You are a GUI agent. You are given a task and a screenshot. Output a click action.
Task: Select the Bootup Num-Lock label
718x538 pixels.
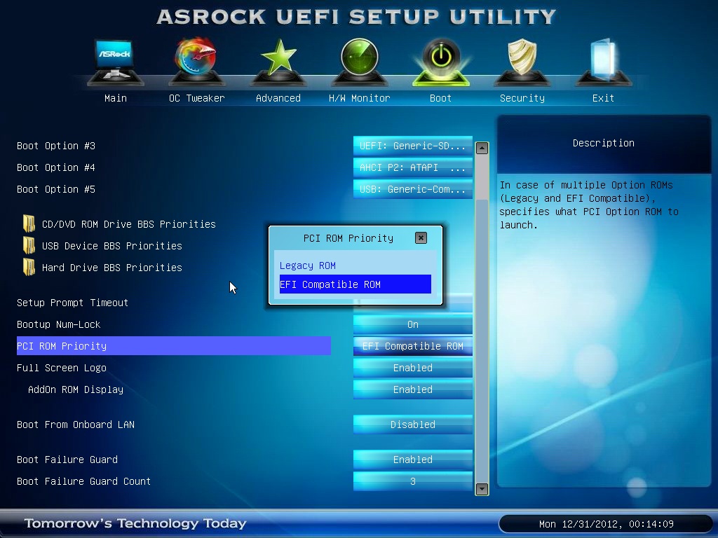pyautogui.click(x=59, y=324)
